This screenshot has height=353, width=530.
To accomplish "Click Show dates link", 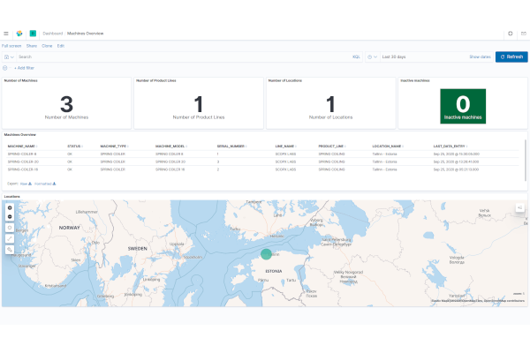I will click(480, 57).
